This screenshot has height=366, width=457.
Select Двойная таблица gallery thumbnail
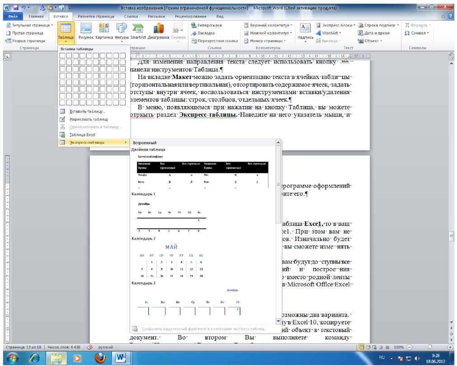(x=203, y=172)
